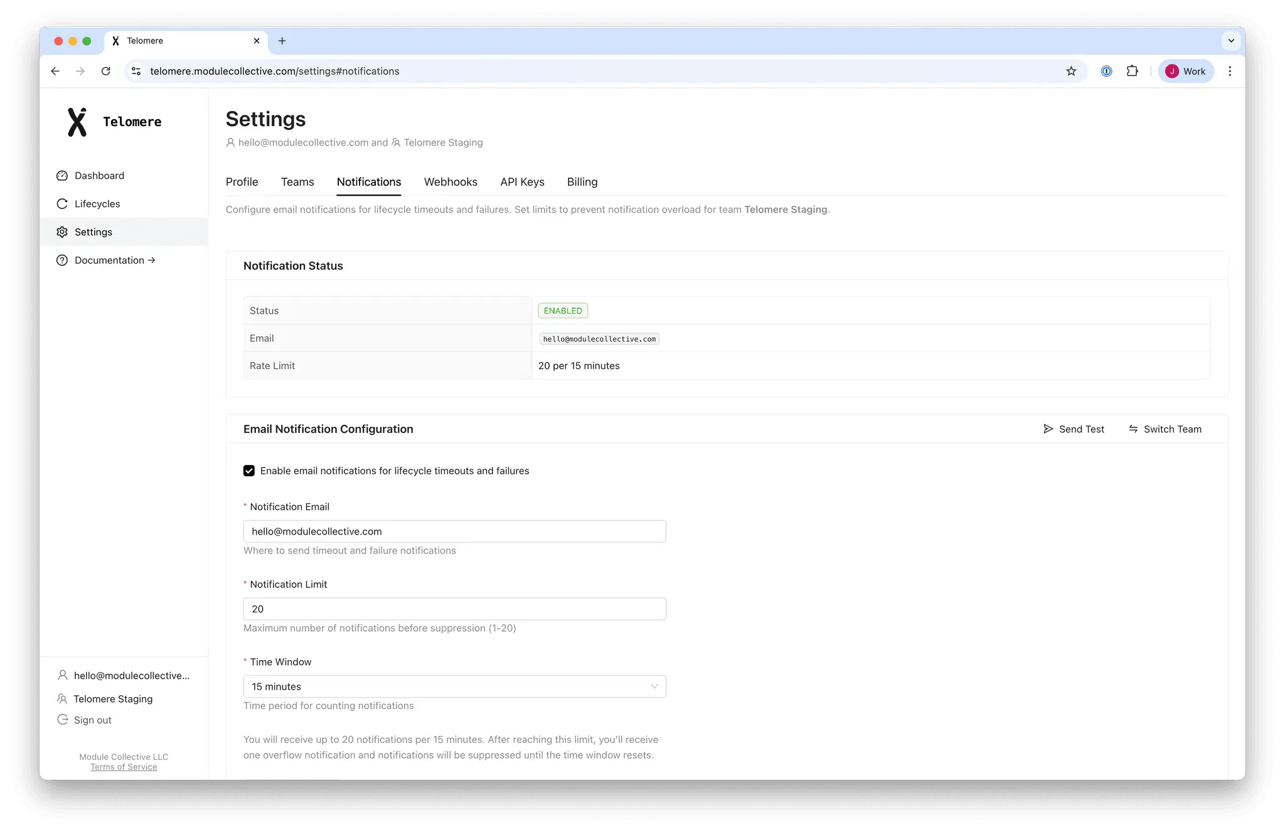Open the Webhooks tab
Screen dimensions: 1285x832
[451, 182]
